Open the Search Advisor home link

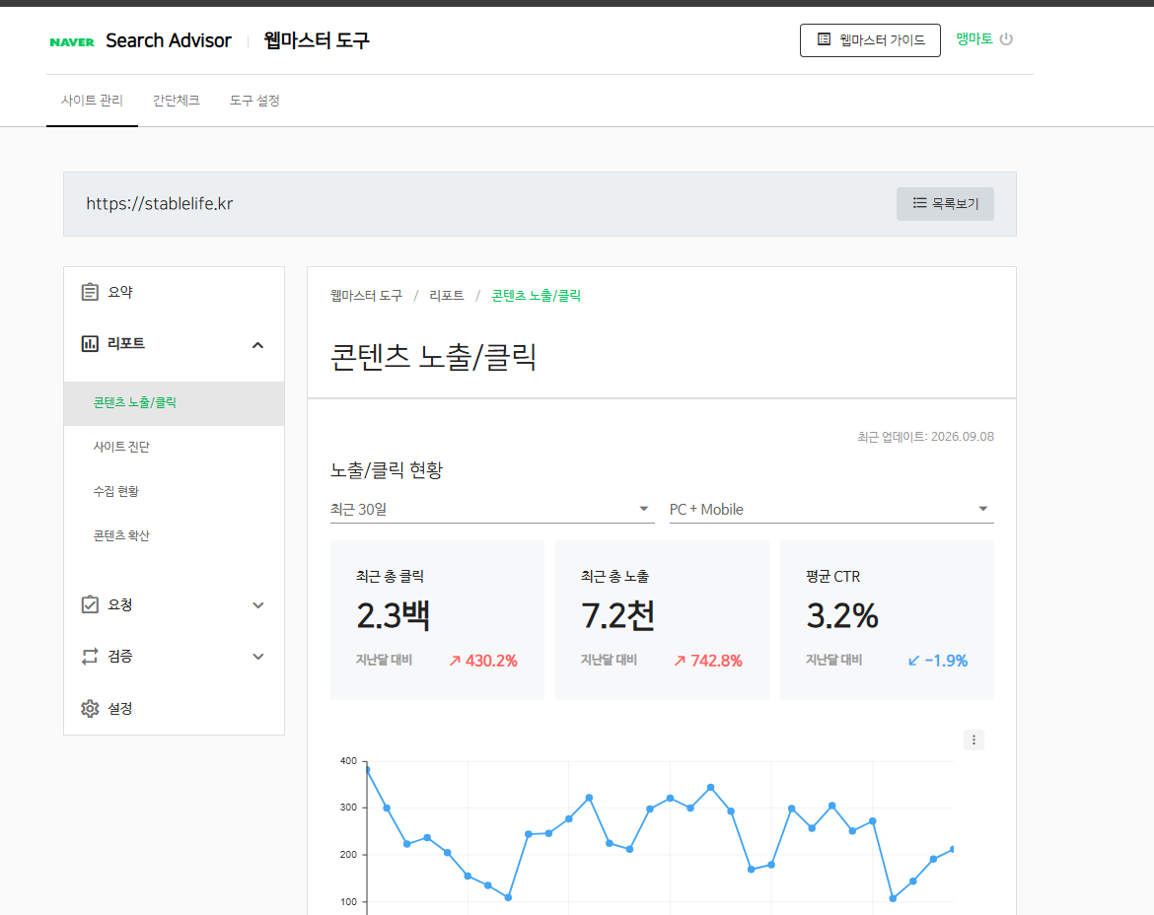(x=169, y=40)
